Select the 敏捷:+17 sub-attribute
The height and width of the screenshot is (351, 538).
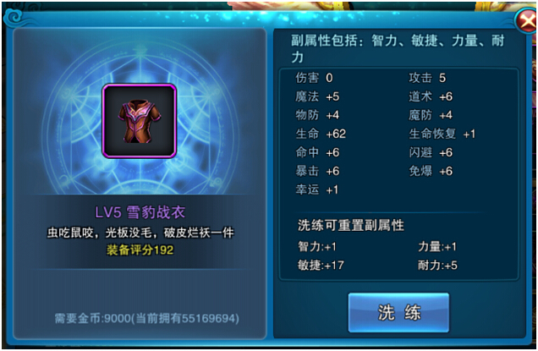click(x=321, y=265)
